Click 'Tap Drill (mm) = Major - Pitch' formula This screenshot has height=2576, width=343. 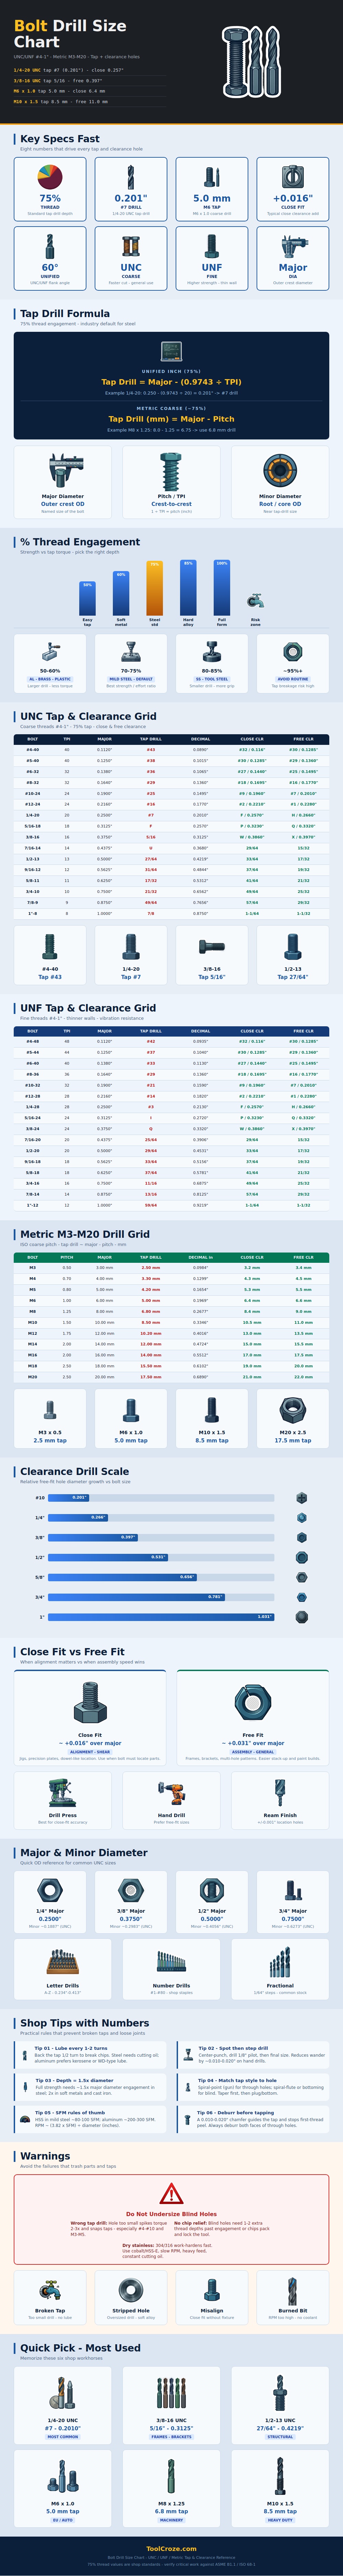pyautogui.click(x=171, y=419)
